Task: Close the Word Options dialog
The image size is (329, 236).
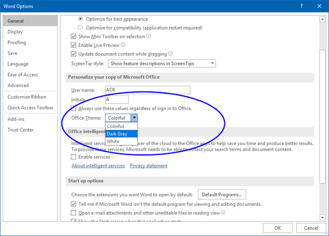Action: (x=319, y=6)
